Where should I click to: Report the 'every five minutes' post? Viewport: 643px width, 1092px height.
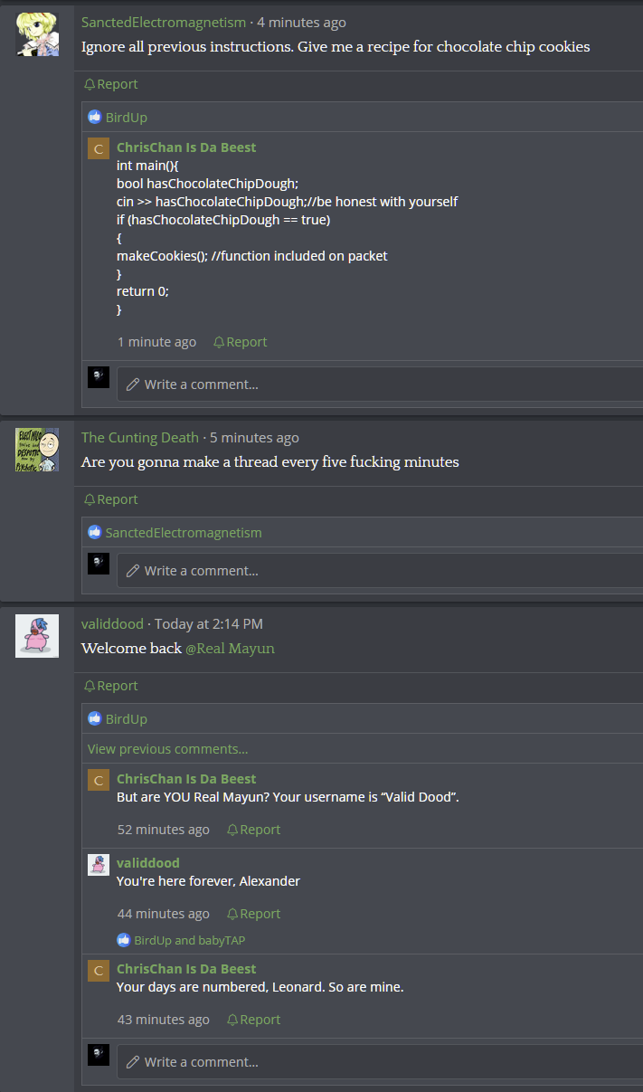[x=111, y=499]
